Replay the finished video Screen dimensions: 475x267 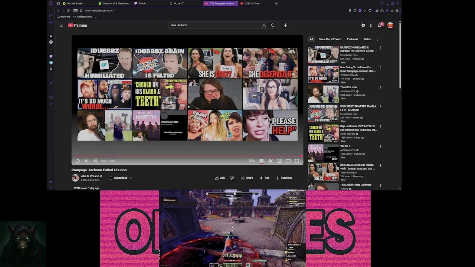(78, 161)
